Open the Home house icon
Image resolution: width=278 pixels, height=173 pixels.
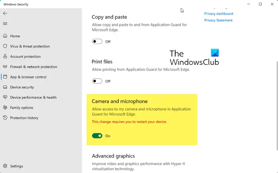coord(5,36)
